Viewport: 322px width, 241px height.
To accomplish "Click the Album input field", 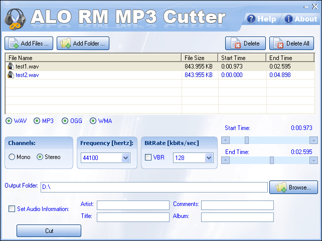I will point(237,217).
